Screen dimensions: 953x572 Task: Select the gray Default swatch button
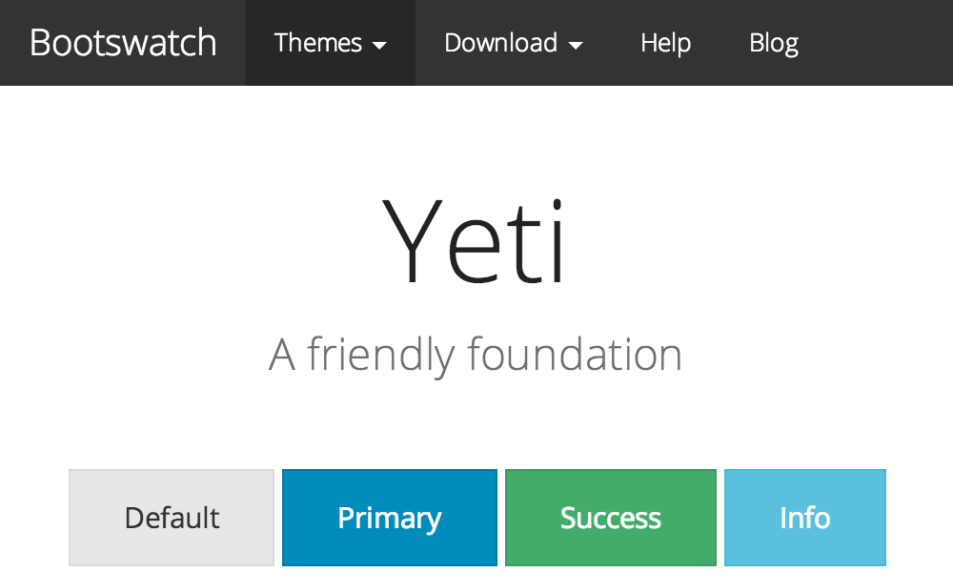(x=172, y=517)
